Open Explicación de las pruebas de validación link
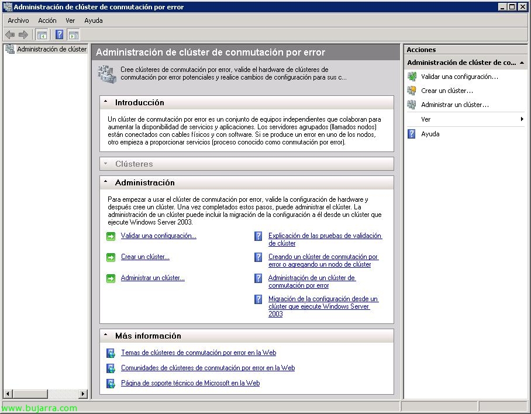The image size is (531, 414). pyautogui.click(x=325, y=239)
